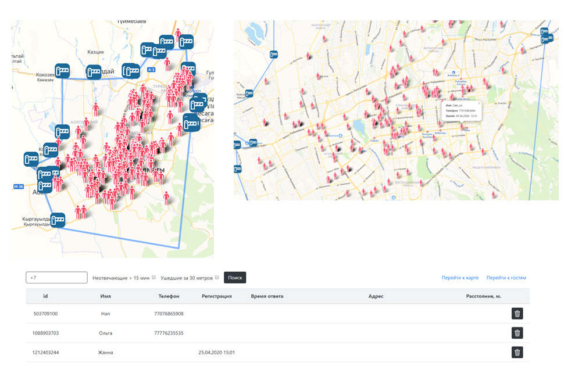
Task: Focus the +7 phone search field
Action: click(x=56, y=277)
